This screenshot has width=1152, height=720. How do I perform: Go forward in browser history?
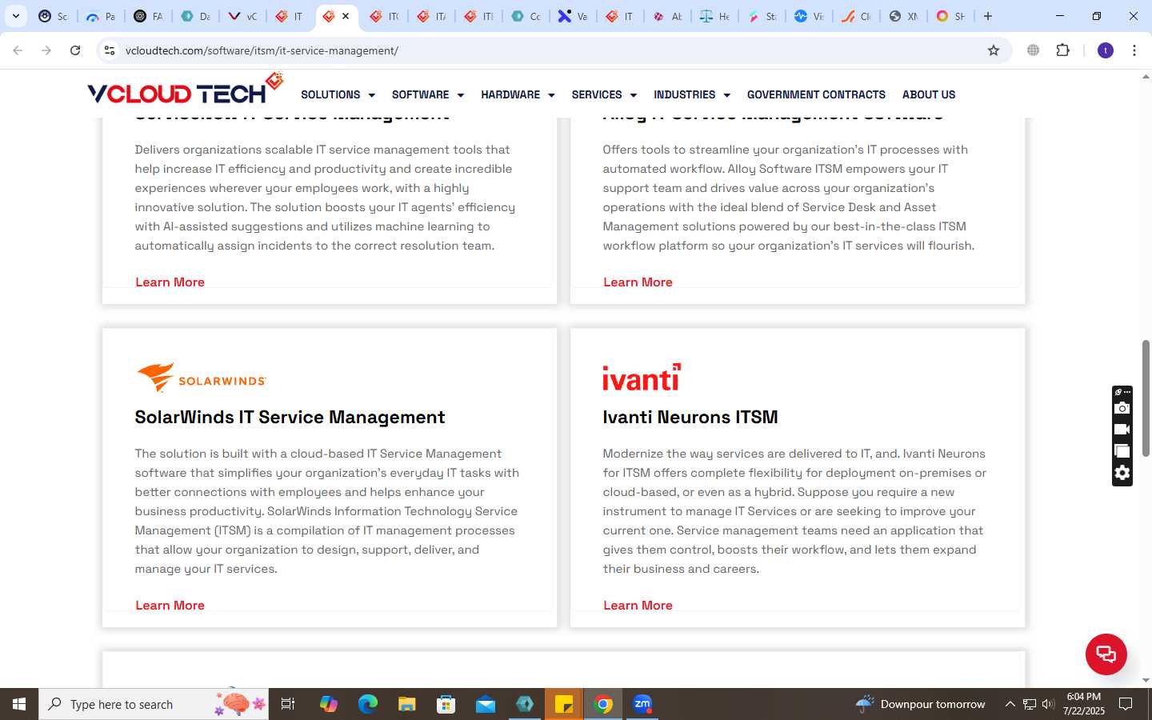(x=46, y=50)
